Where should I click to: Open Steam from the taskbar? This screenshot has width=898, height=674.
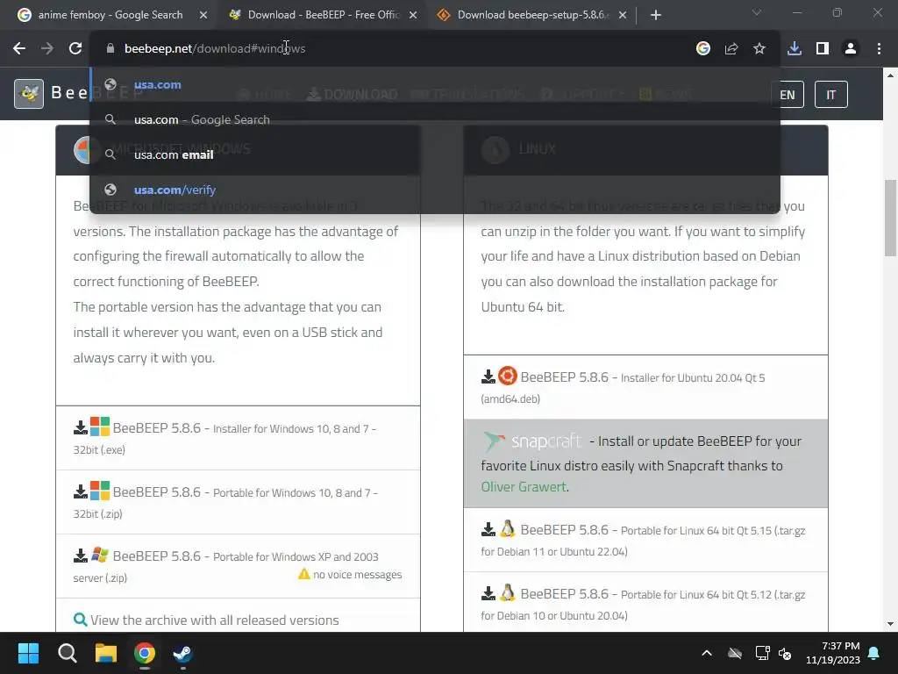click(x=183, y=653)
